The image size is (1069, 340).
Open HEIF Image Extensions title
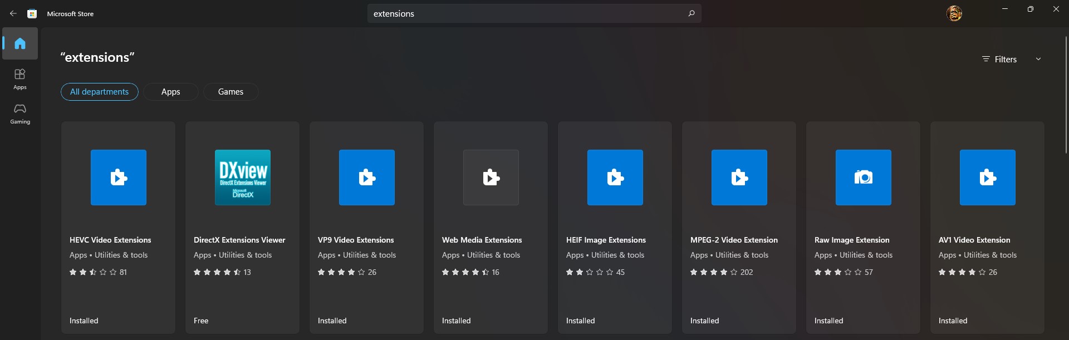[606, 240]
